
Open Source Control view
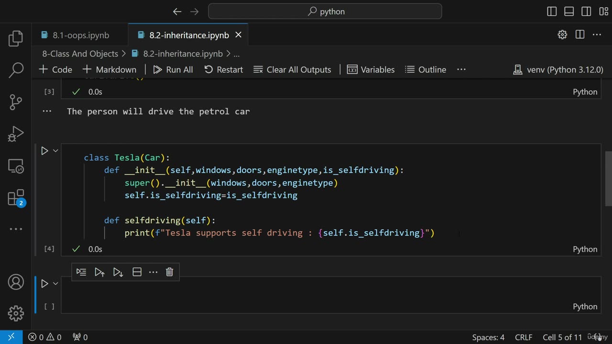[x=16, y=102]
